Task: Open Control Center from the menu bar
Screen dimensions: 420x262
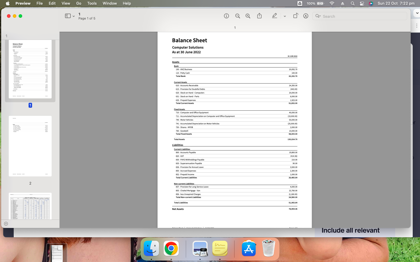Action: (x=362, y=3)
